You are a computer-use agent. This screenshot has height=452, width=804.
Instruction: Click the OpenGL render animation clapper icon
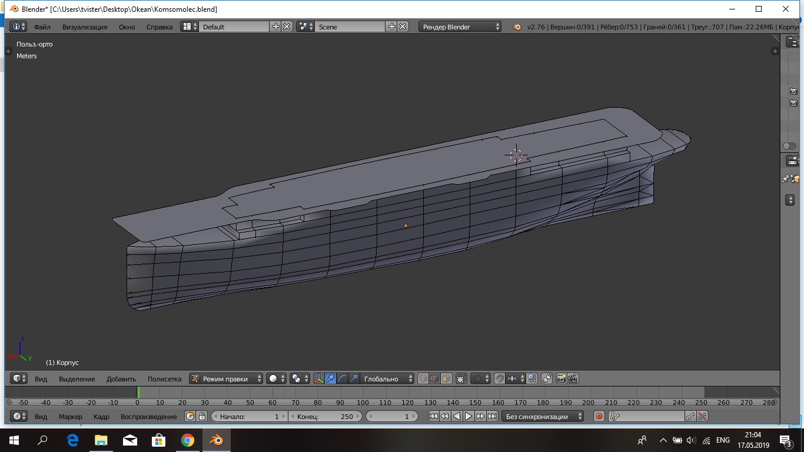pos(572,379)
